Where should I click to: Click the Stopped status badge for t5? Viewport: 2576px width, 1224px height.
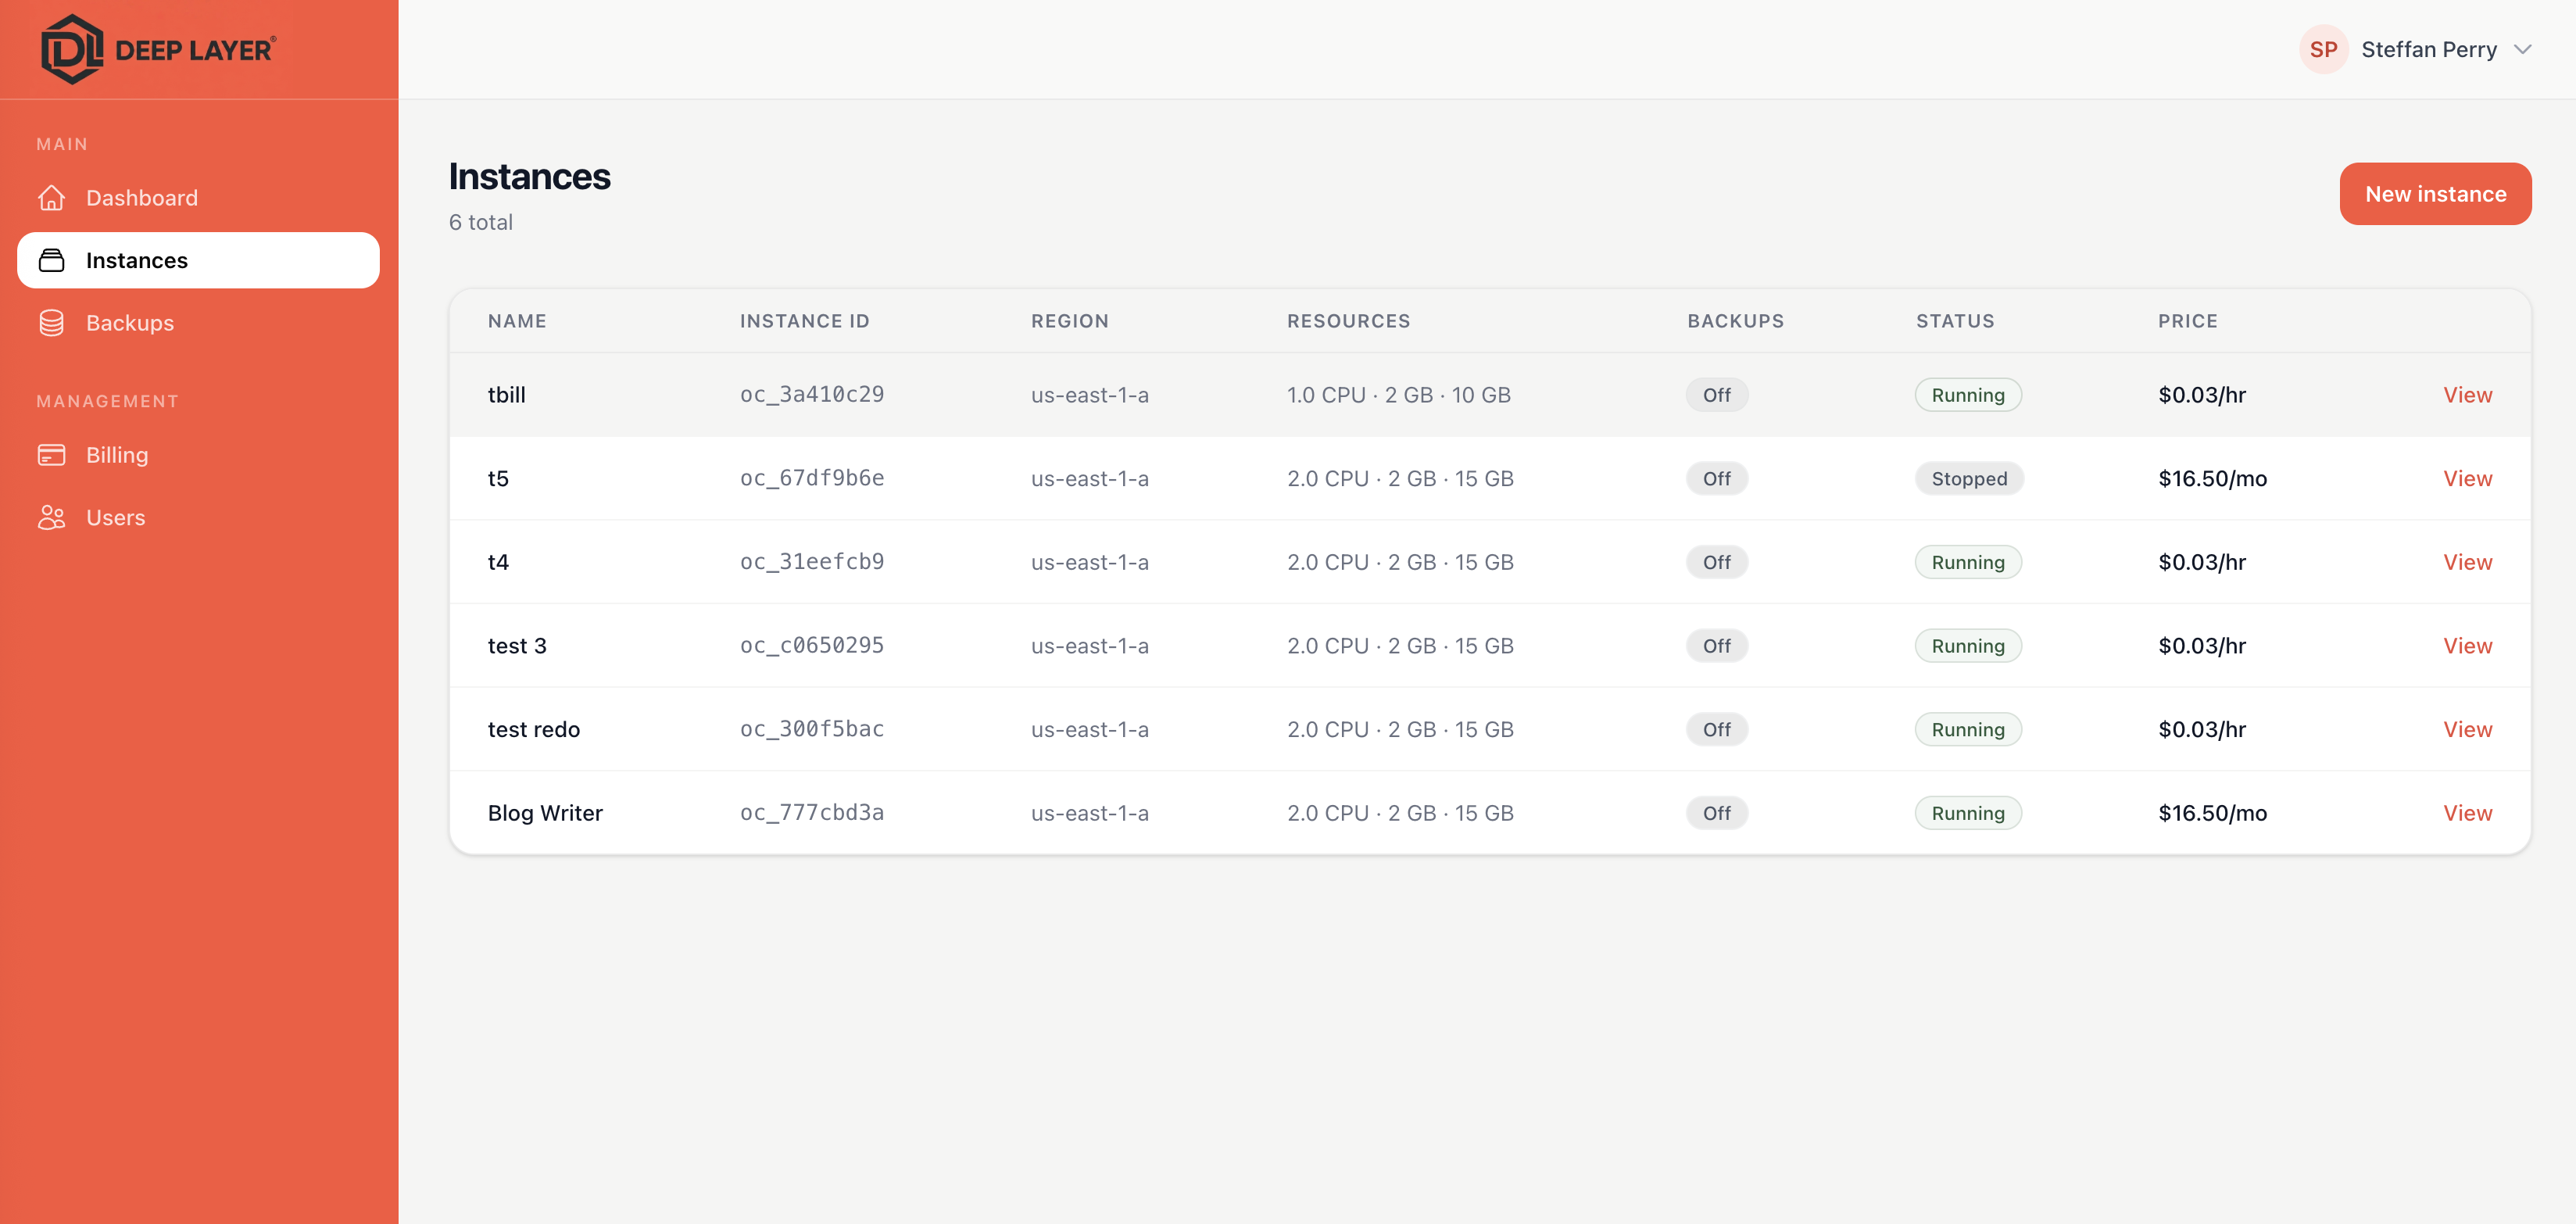(x=1969, y=478)
